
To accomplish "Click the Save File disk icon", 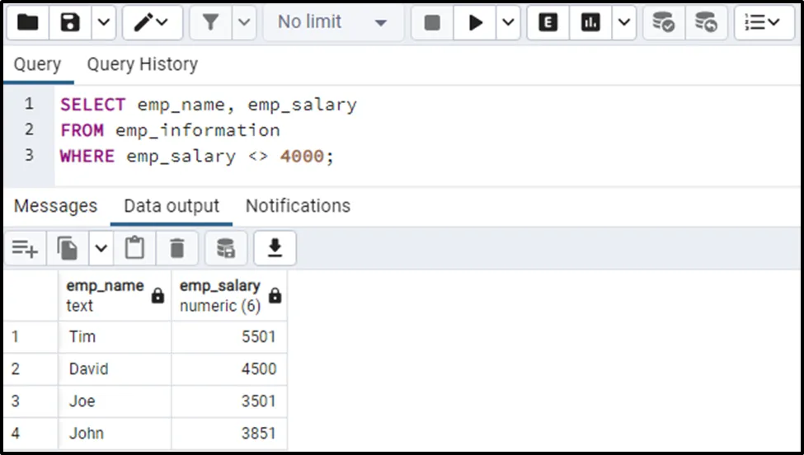I will coord(71,22).
